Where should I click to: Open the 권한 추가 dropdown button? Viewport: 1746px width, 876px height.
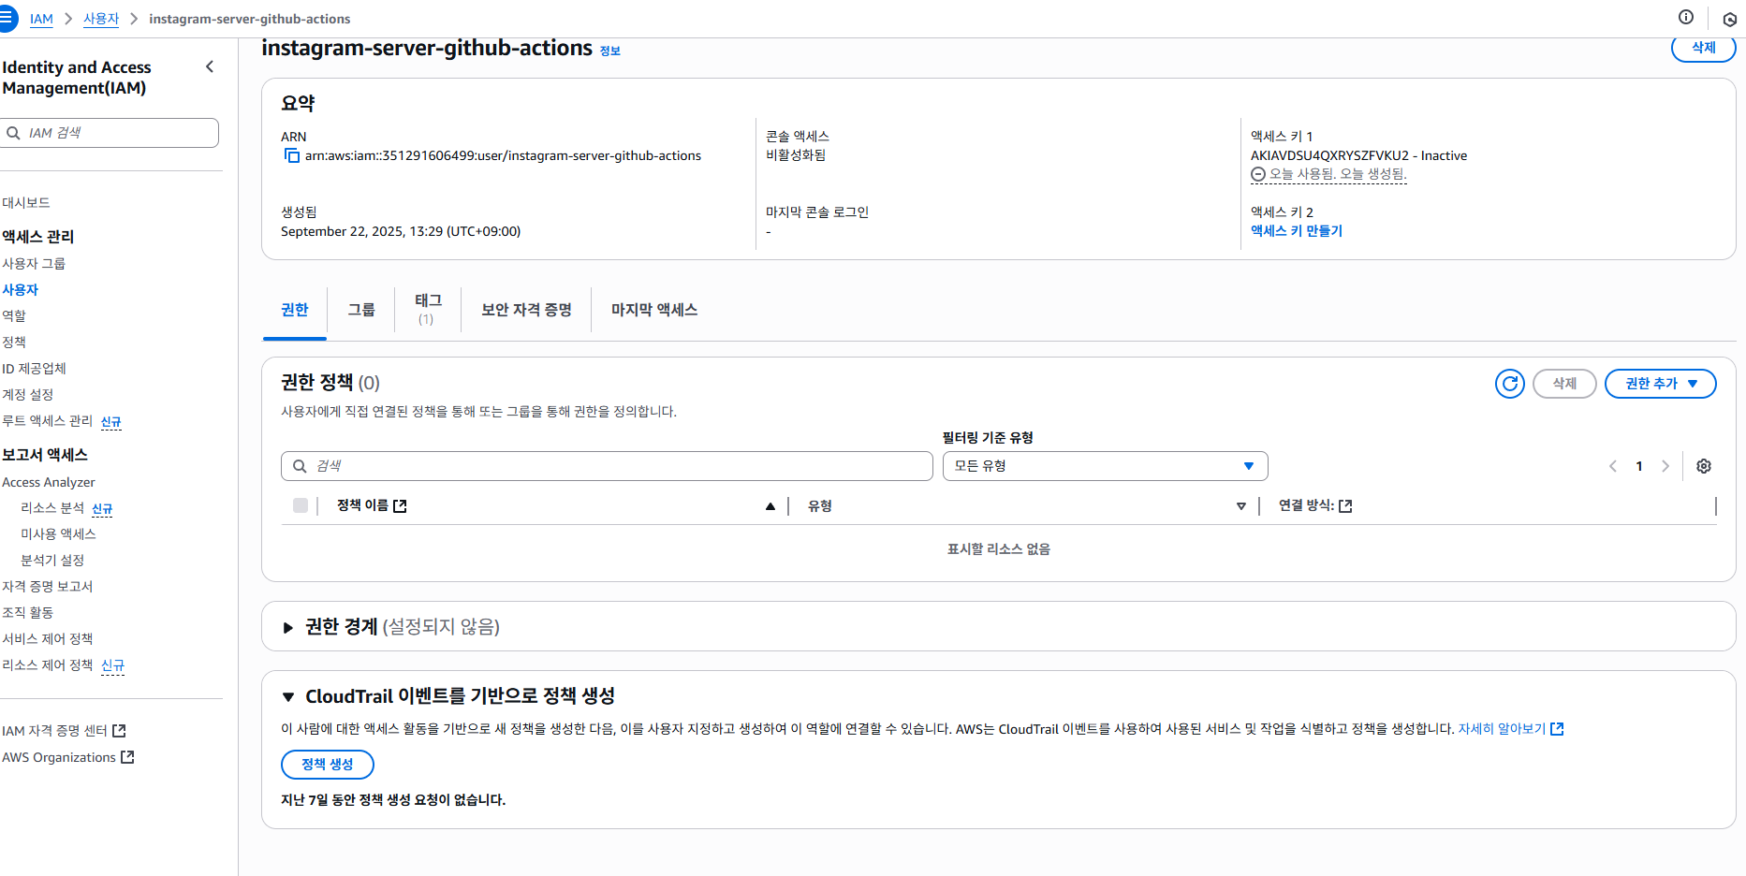click(x=1661, y=384)
